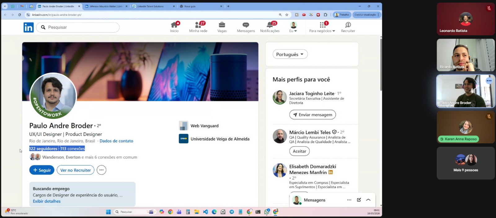Reload the page with refresh icon
The height and width of the screenshot is (218, 496).
pos(20,15)
